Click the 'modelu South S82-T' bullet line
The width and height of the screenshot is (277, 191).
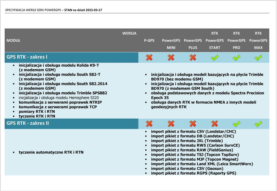point(59,77)
